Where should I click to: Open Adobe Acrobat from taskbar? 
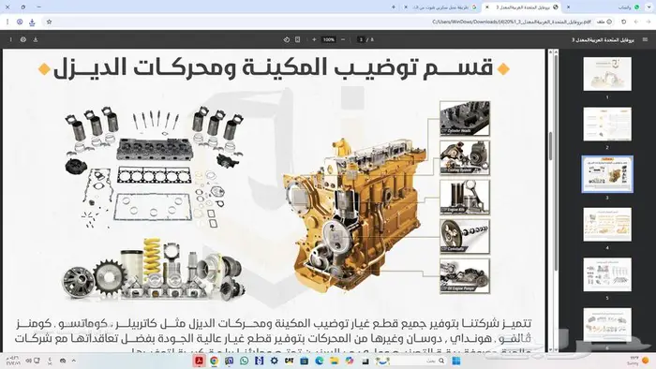click(199, 361)
